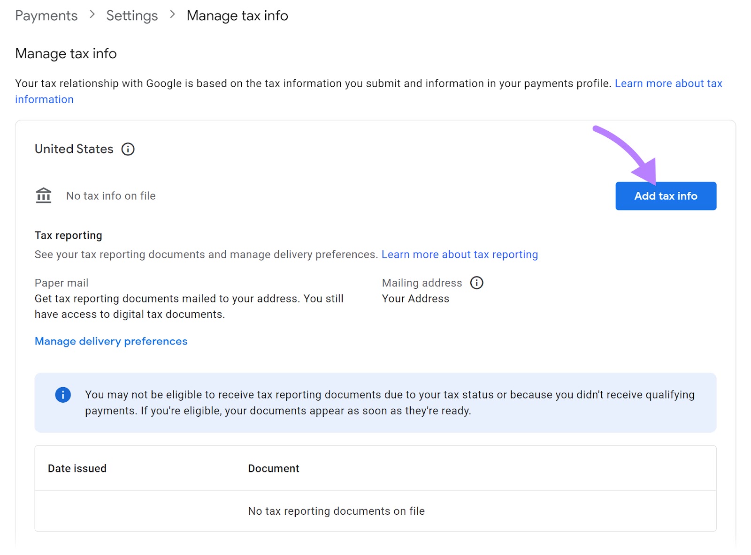The width and height of the screenshot is (751, 555).
Task: Open Learn more about tax reporting
Action: click(x=460, y=254)
